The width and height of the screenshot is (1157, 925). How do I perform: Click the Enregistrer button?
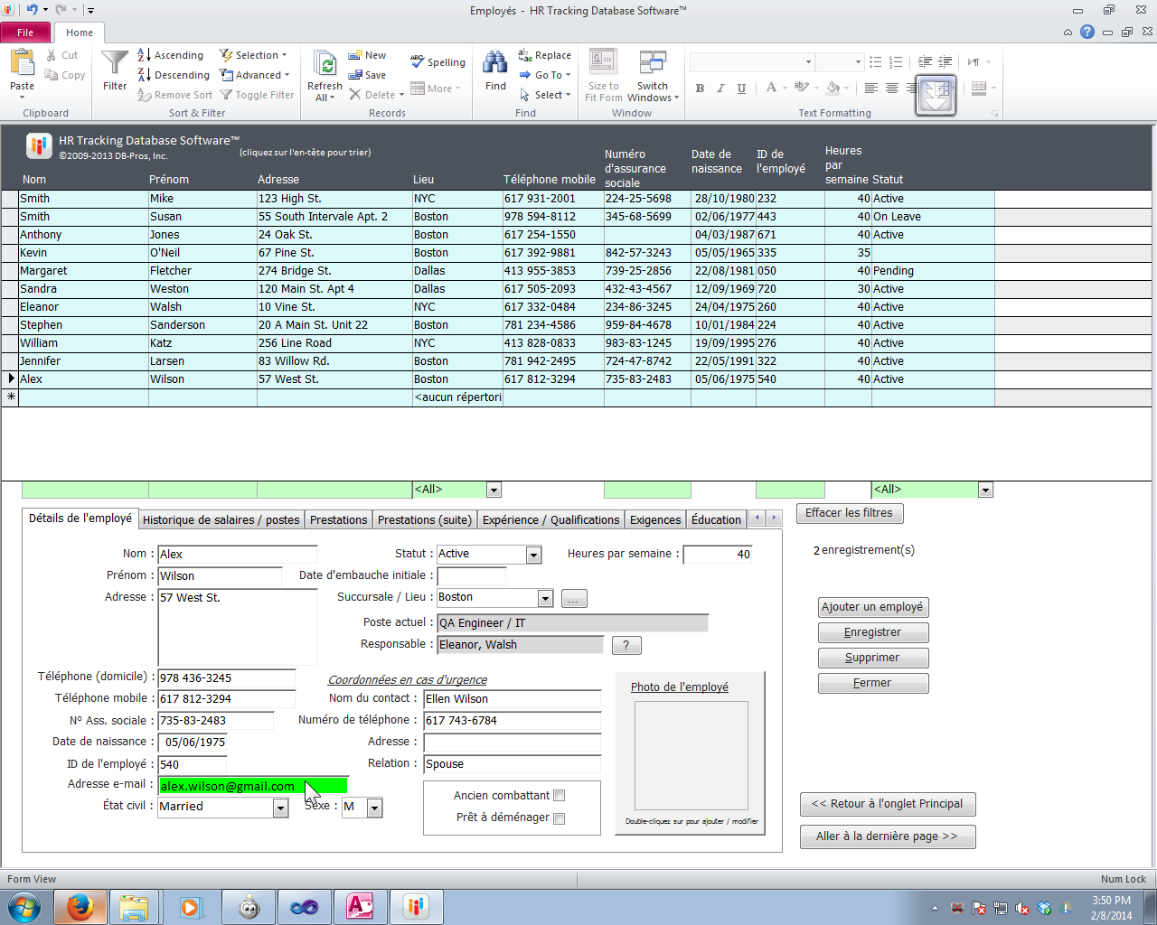pos(872,632)
